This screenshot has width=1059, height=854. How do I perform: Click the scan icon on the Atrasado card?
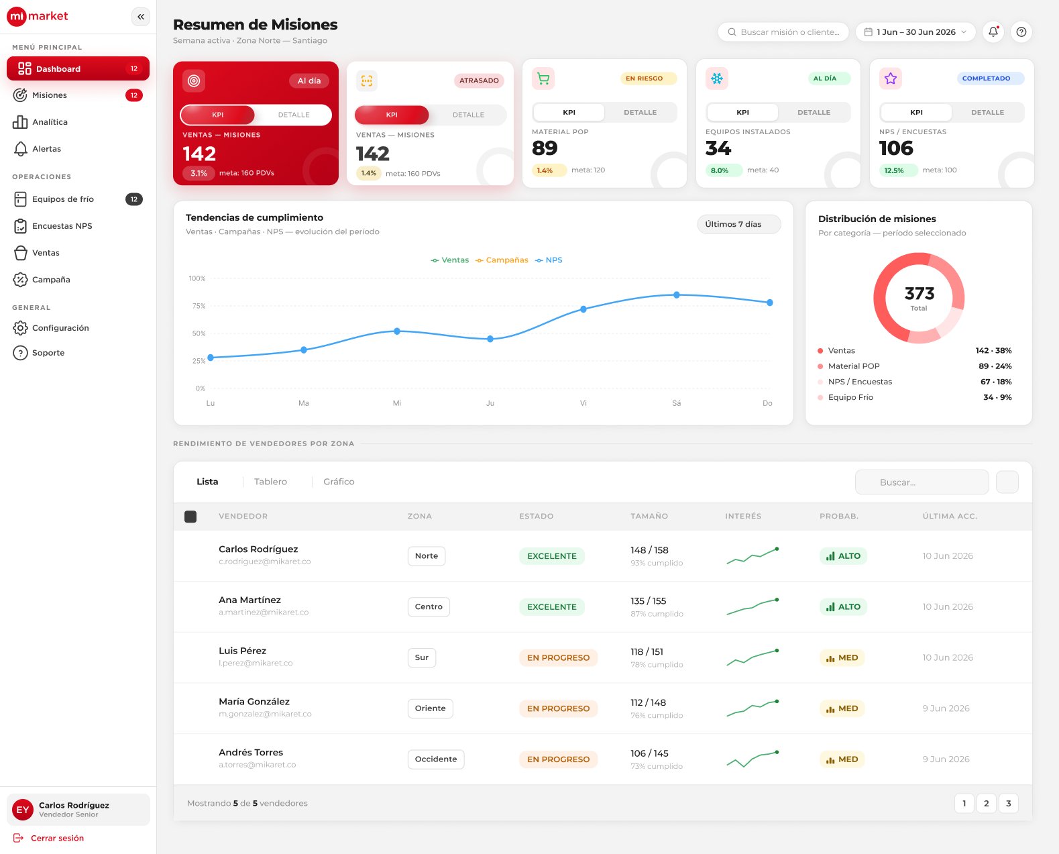(x=367, y=81)
